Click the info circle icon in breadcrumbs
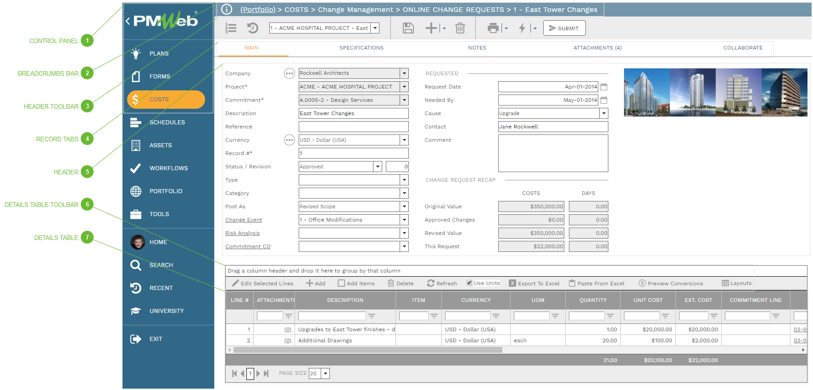813x390 pixels. 227,9
